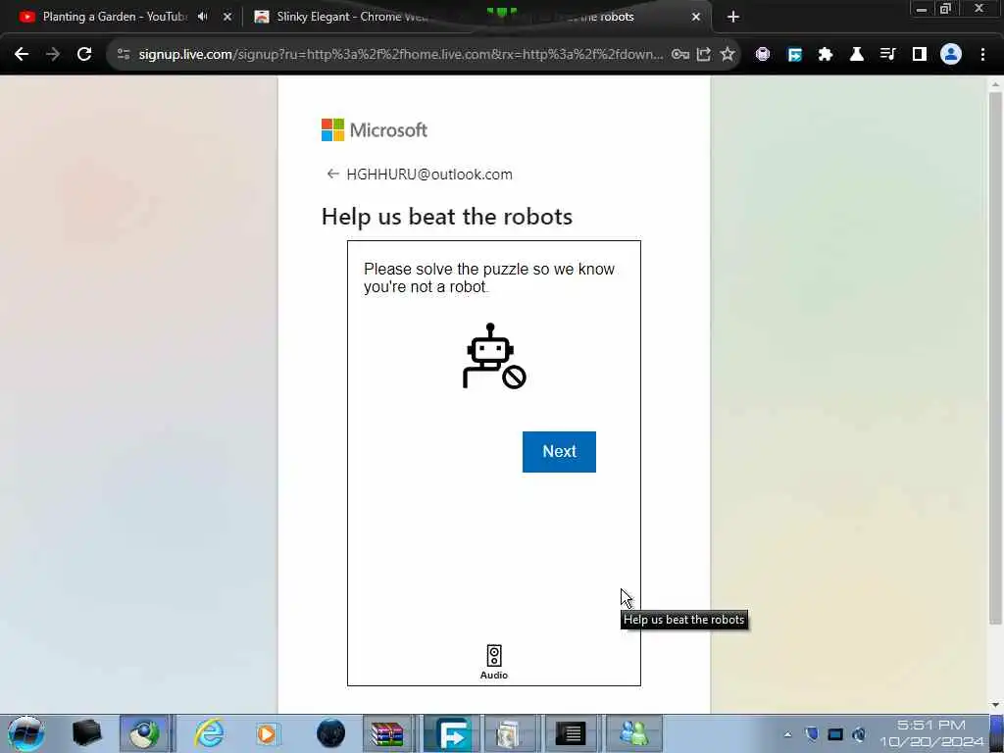Open the blue arrow extension icon
The width and height of the screenshot is (1004, 753).
[x=794, y=55]
